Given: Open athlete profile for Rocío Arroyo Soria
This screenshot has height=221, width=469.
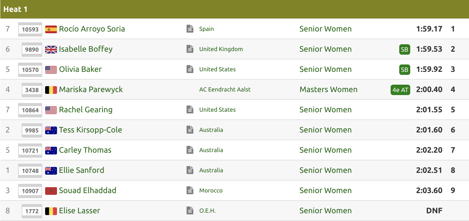Looking at the screenshot, I should pyautogui.click(x=92, y=29).
